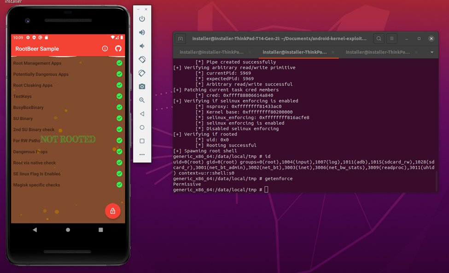Click the check mark for Root Management Apps
The height and width of the screenshot is (273, 449).
pyautogui.click(x=119, y=63)
